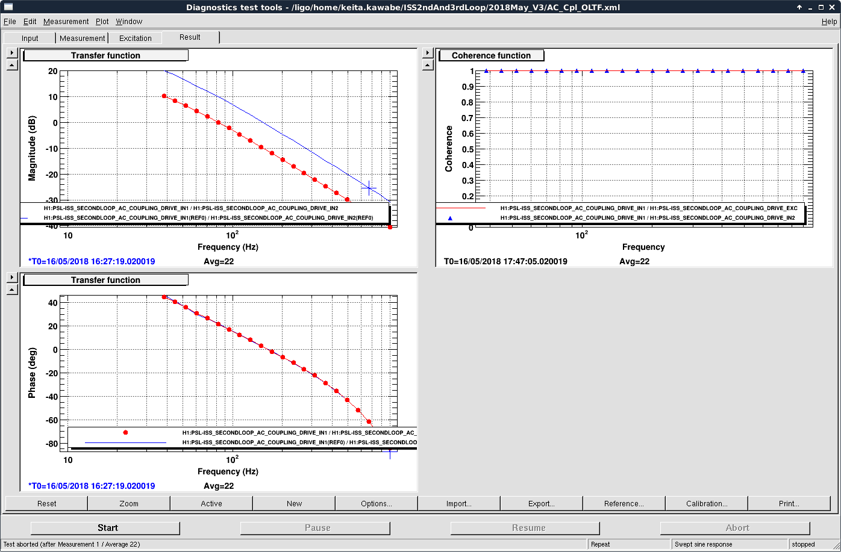This screenshot has height=552, width=841.
Task: Open the Help menu
Action: [x=829, y=21]
